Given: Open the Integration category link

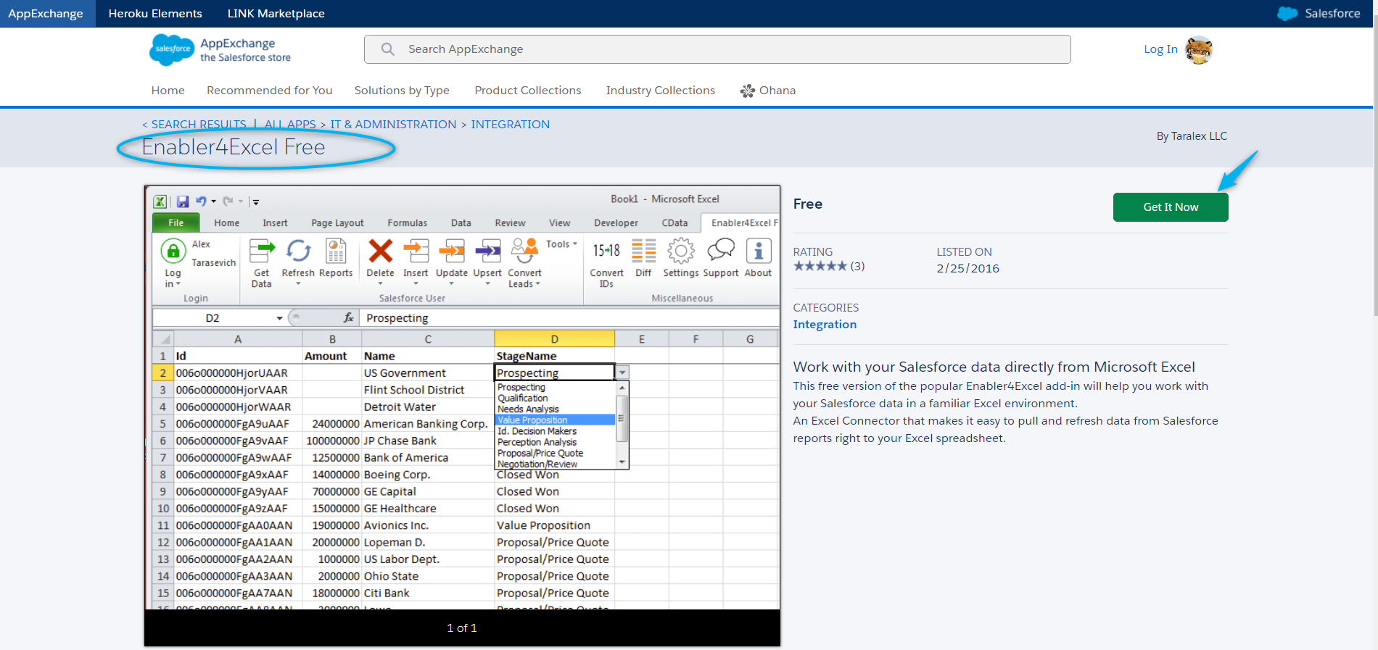Looking at the screenshot, I should 825,325.
